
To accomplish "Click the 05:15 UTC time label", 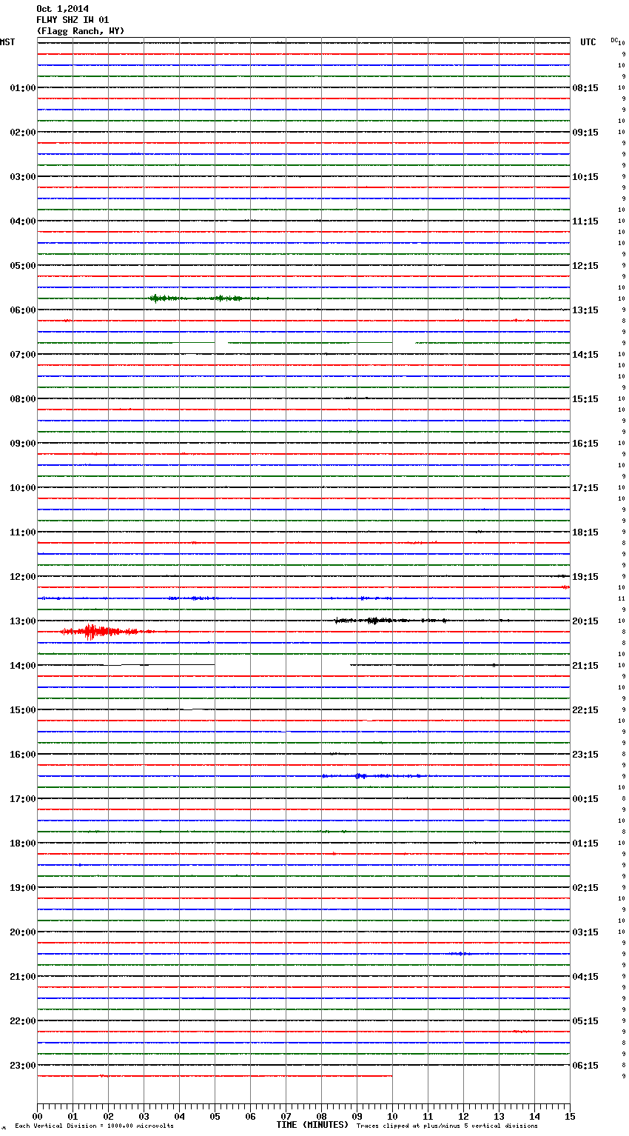I will pyautogui.click(x=585, y=1021).
